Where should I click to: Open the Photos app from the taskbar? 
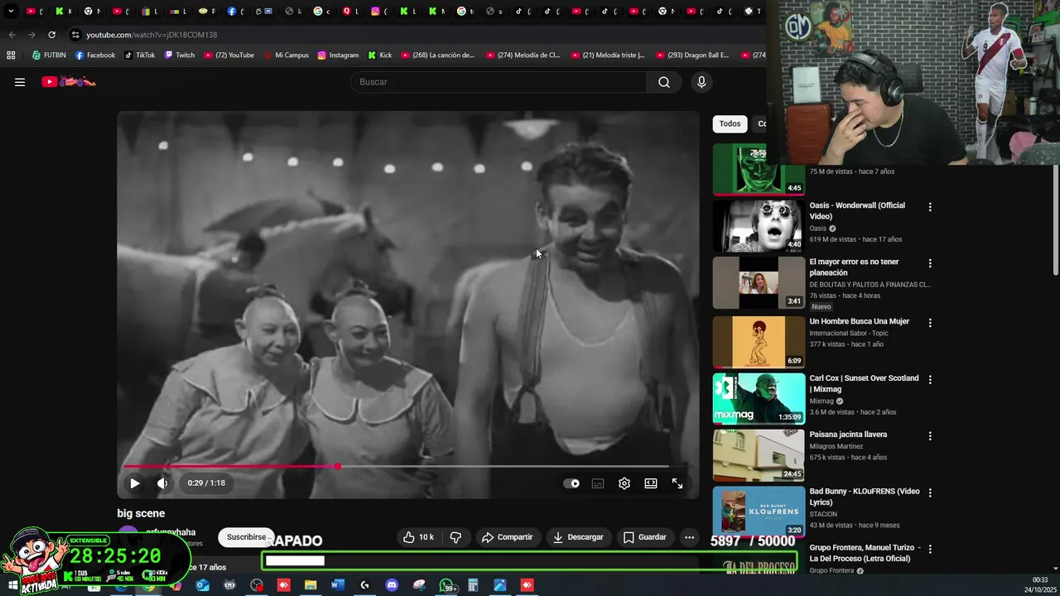click(x=500, y=585)
